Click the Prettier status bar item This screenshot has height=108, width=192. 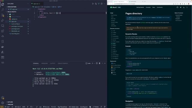pyautogui.click(x=96, y=107)
